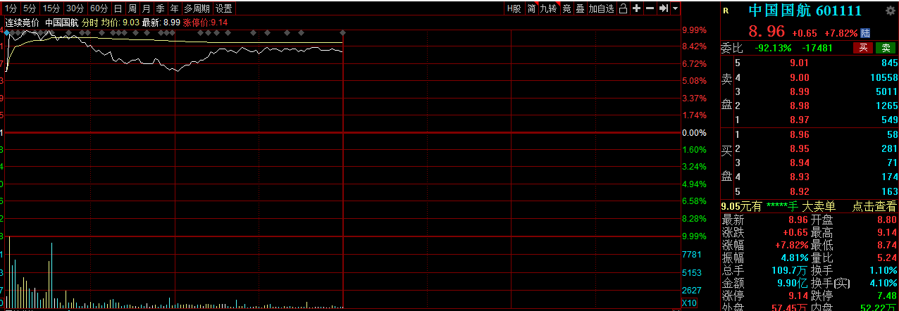Click the 最低 value 8.74

(887, 245)
